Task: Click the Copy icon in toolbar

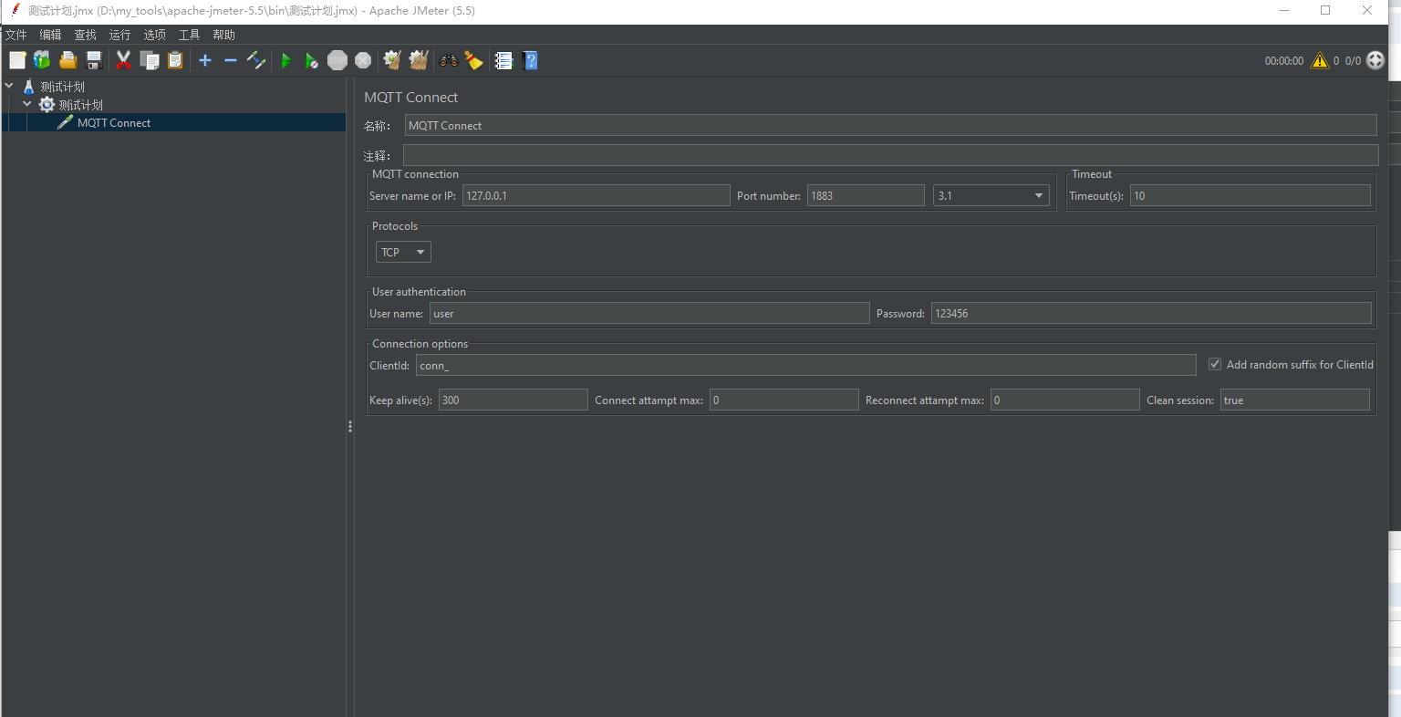Action: click(x=150, y=60)
